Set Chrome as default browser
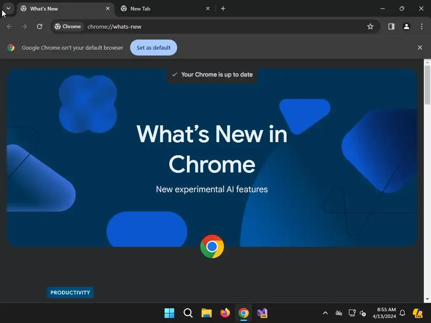This screenshot has height=323, width=431. coord(153,48)
